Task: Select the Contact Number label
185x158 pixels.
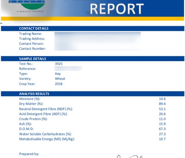Action: click(32, 49)
